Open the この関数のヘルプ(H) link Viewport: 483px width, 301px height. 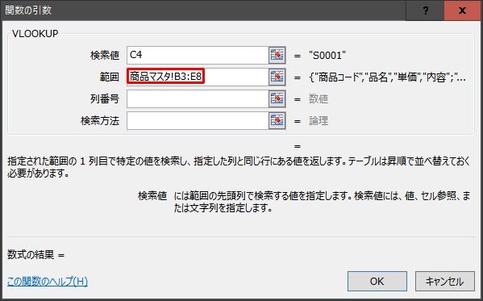pos(48,282)
